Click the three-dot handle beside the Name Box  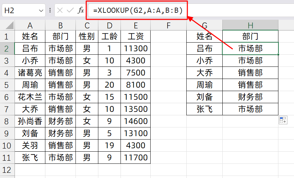[50, 10]
